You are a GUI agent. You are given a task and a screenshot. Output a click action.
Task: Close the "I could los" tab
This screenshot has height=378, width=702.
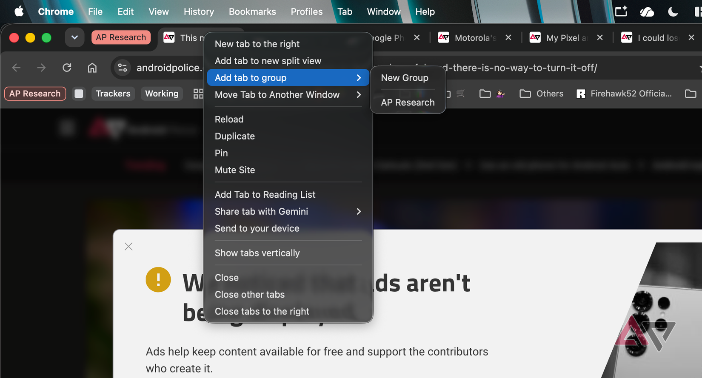[691, 37]
